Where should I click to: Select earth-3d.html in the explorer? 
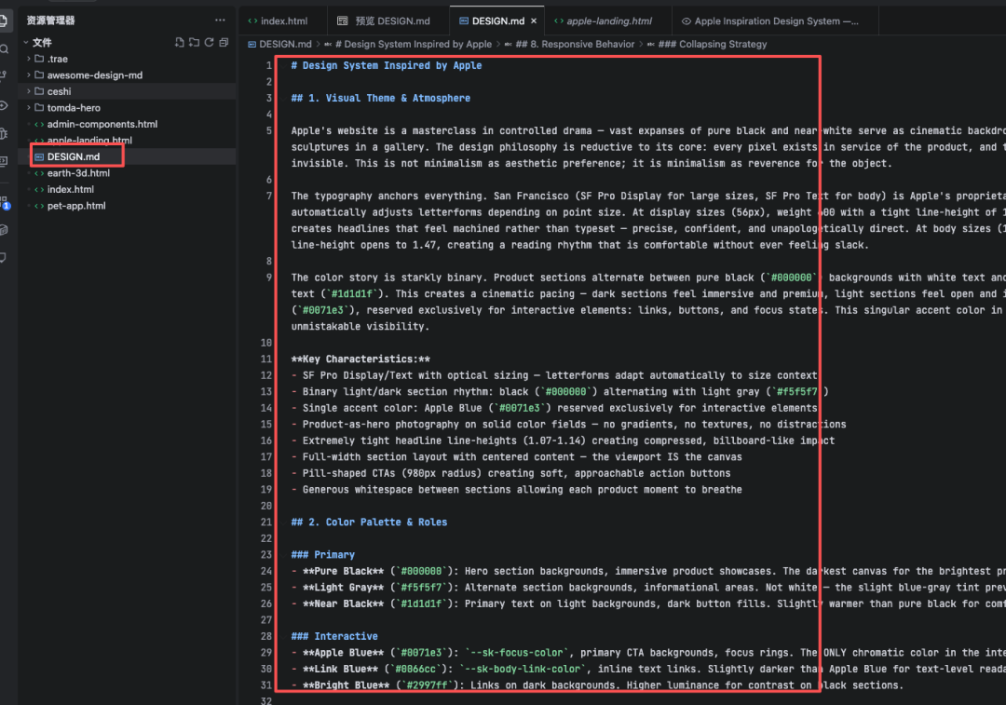pyautogui.click(x=78, y=173)
